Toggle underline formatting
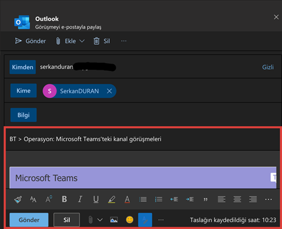Screen dimensions: 282x229 pyautogui.click(x=96, y=199)
